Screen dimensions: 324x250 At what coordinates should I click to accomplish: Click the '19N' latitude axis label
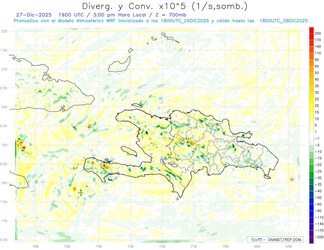(4, 145)
